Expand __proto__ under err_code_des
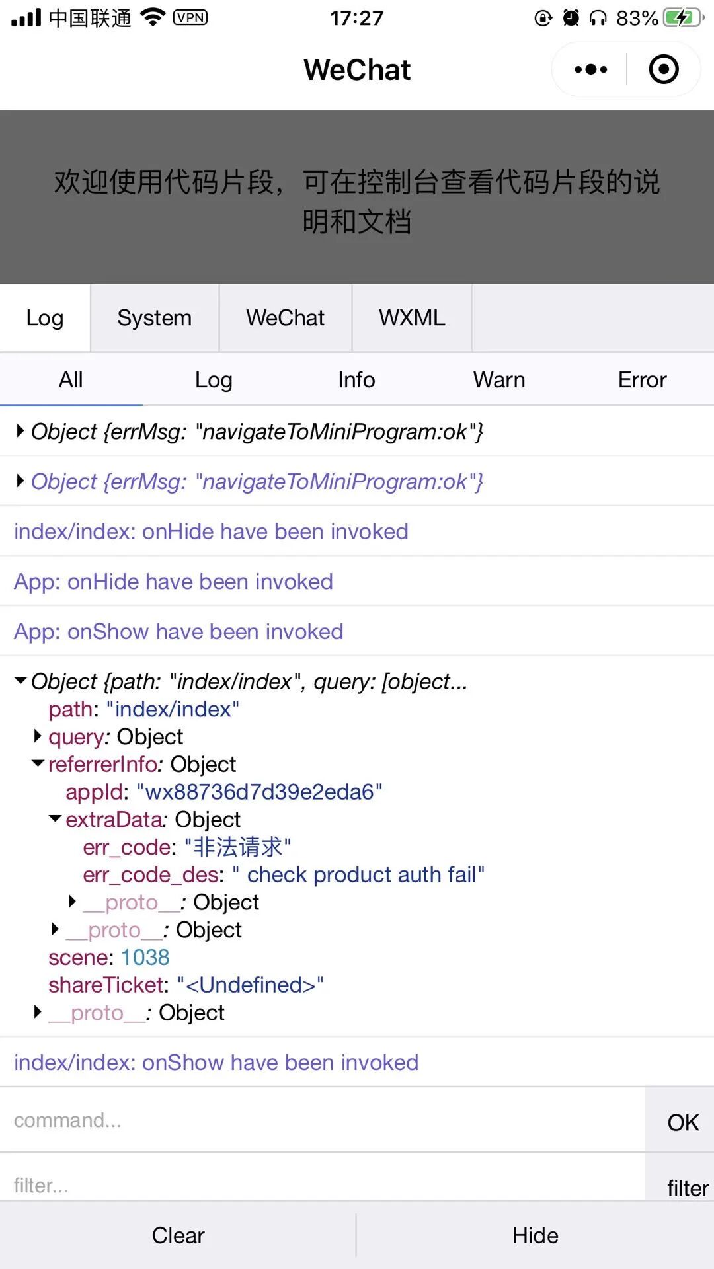The image size is (714, 1269). click(x=72, y=902)
